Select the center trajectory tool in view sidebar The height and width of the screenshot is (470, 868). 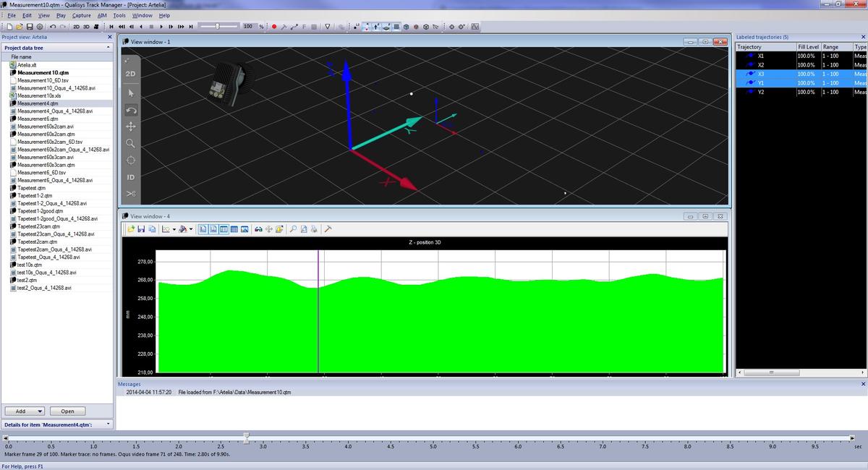coord(130,160)
